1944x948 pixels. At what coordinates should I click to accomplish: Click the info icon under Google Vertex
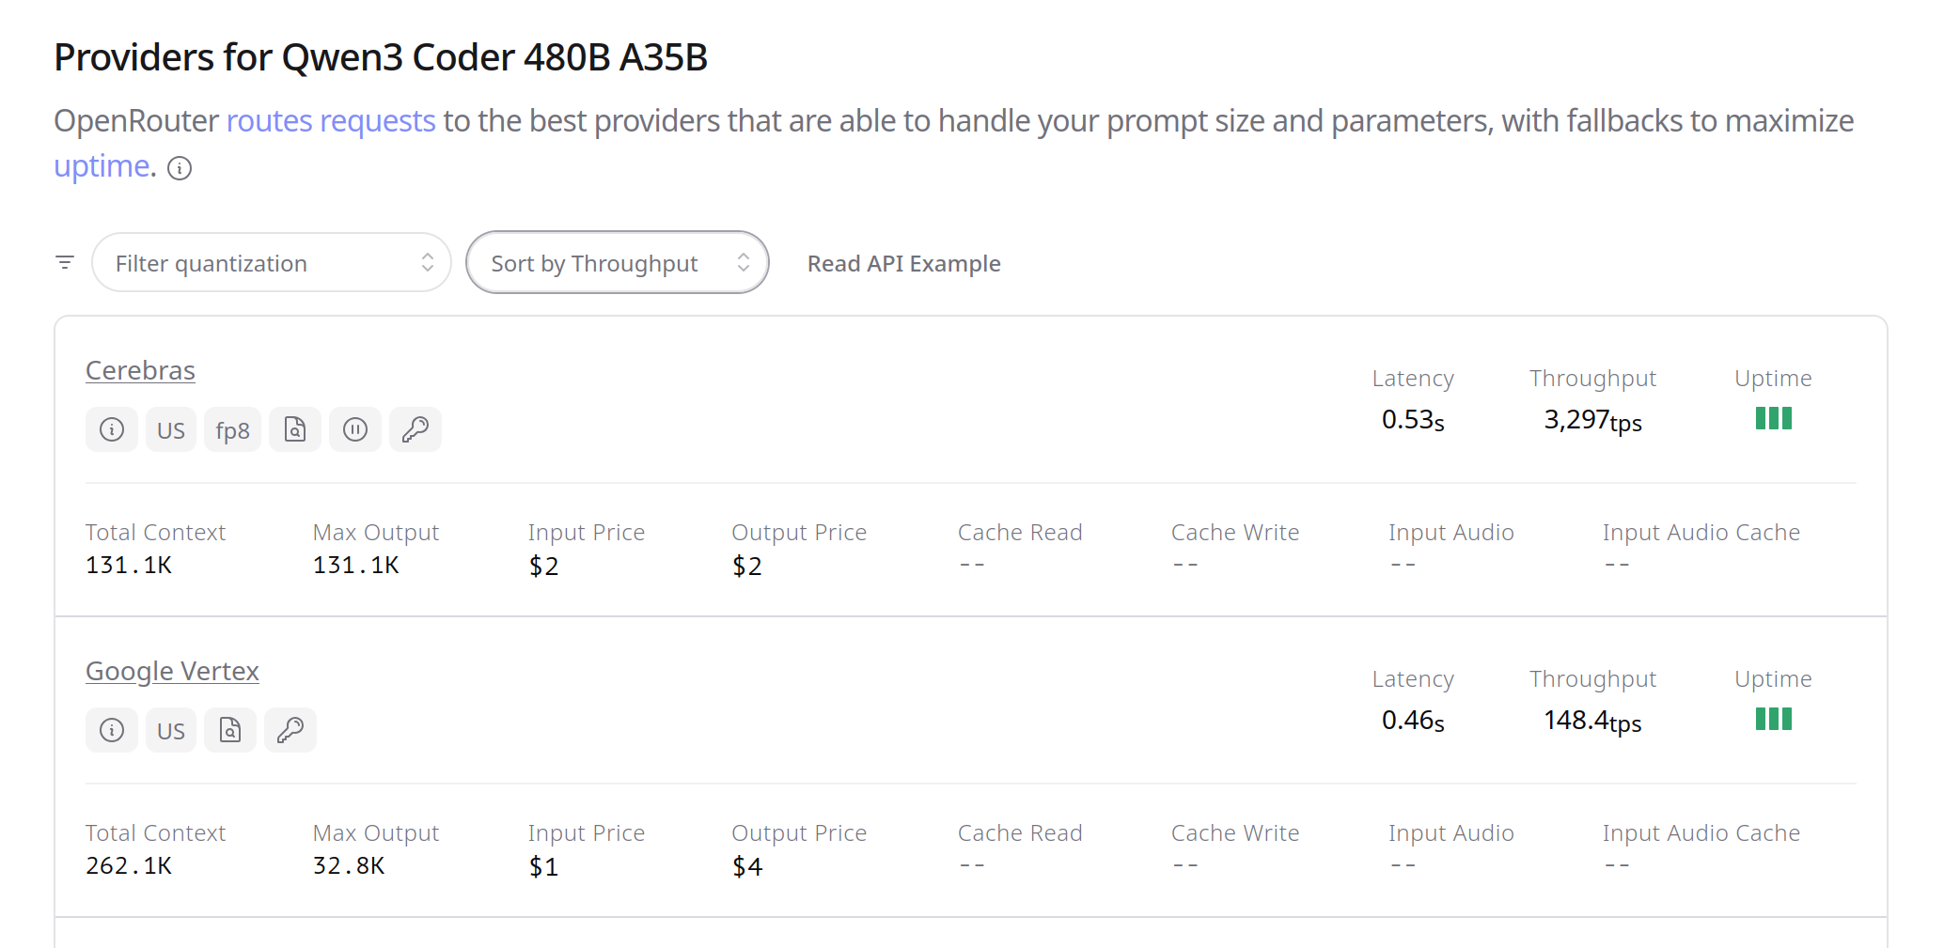pyautogui.click(x=112, y=730)
